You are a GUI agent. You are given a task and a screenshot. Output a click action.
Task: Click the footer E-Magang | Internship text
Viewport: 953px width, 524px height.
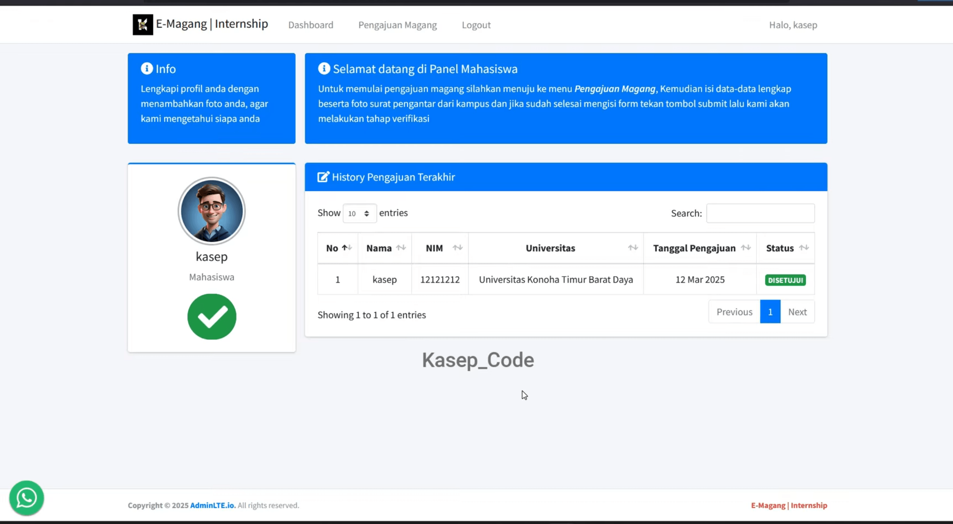click(789, 505)
